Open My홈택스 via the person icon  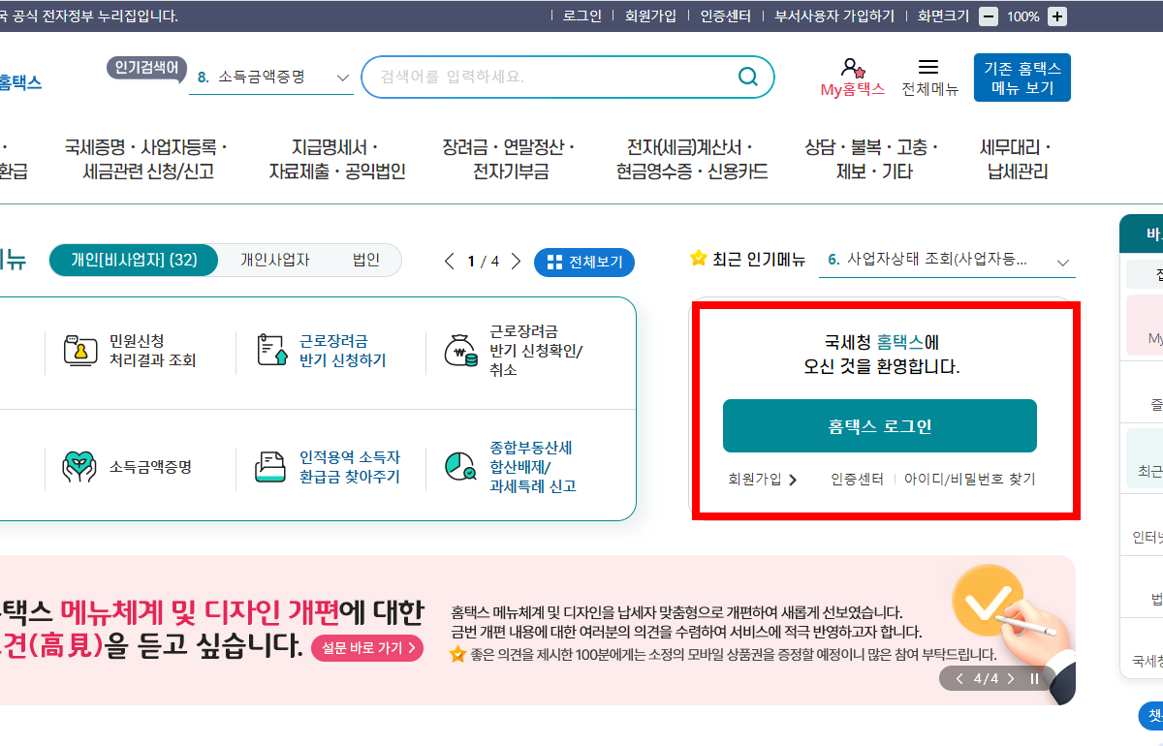pos(853,68)
